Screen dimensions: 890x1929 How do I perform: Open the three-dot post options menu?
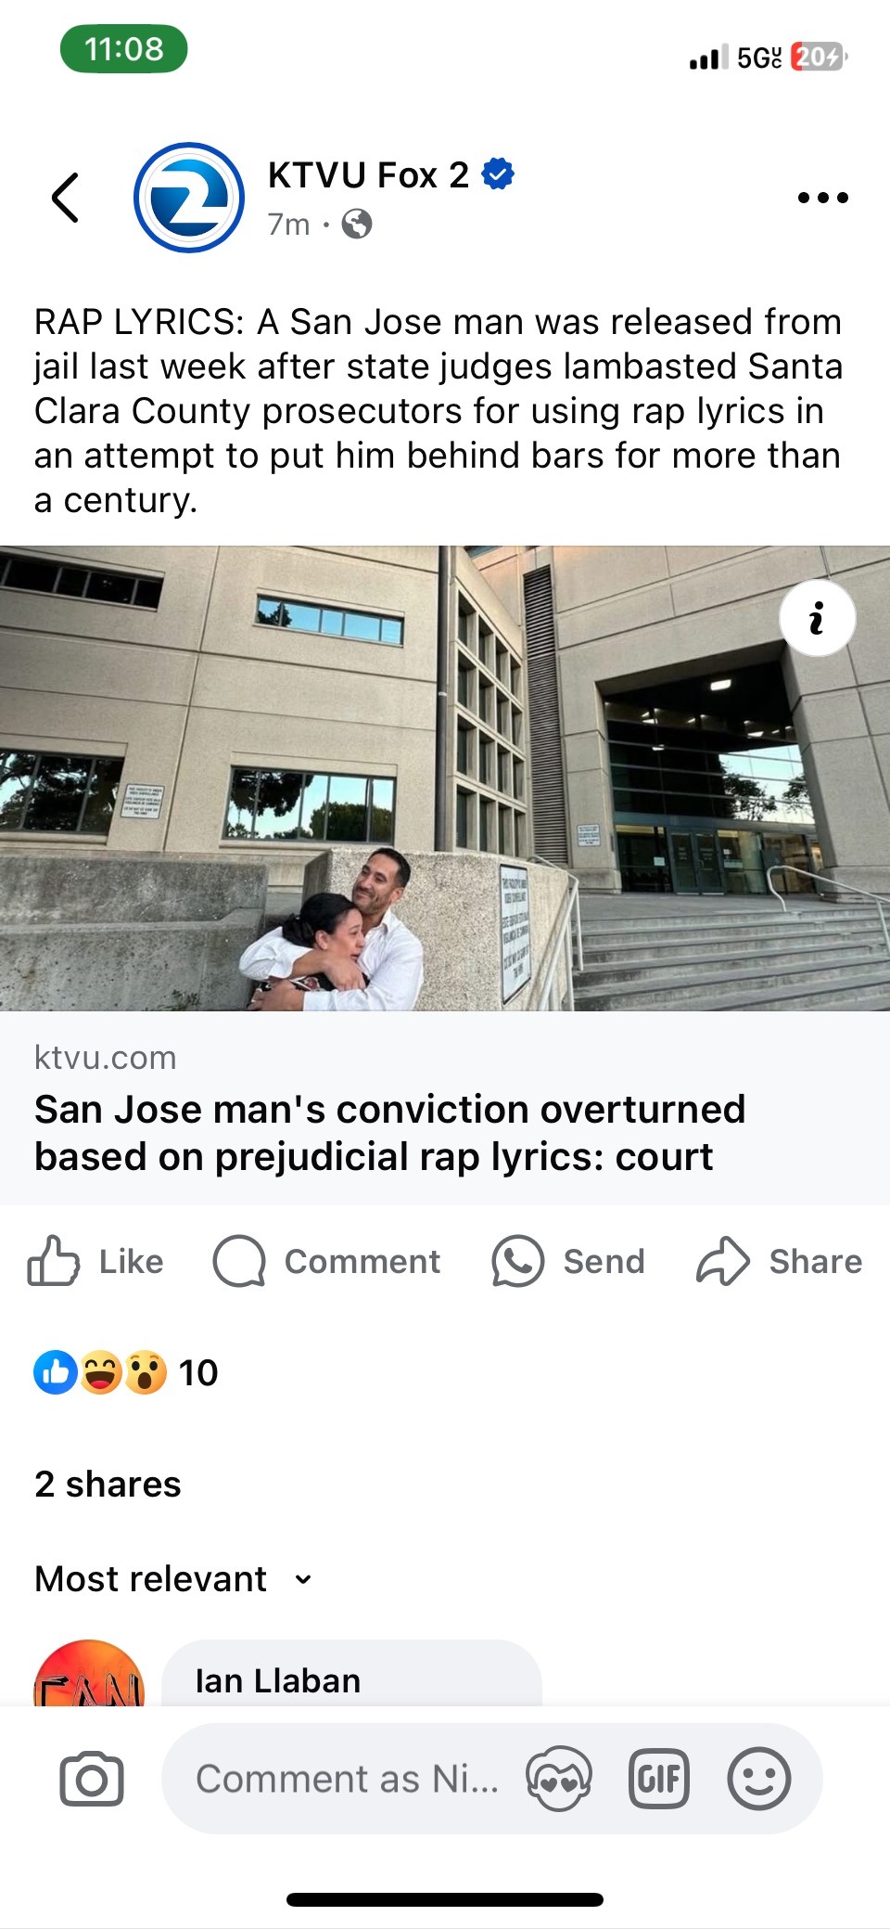(822, 198)
